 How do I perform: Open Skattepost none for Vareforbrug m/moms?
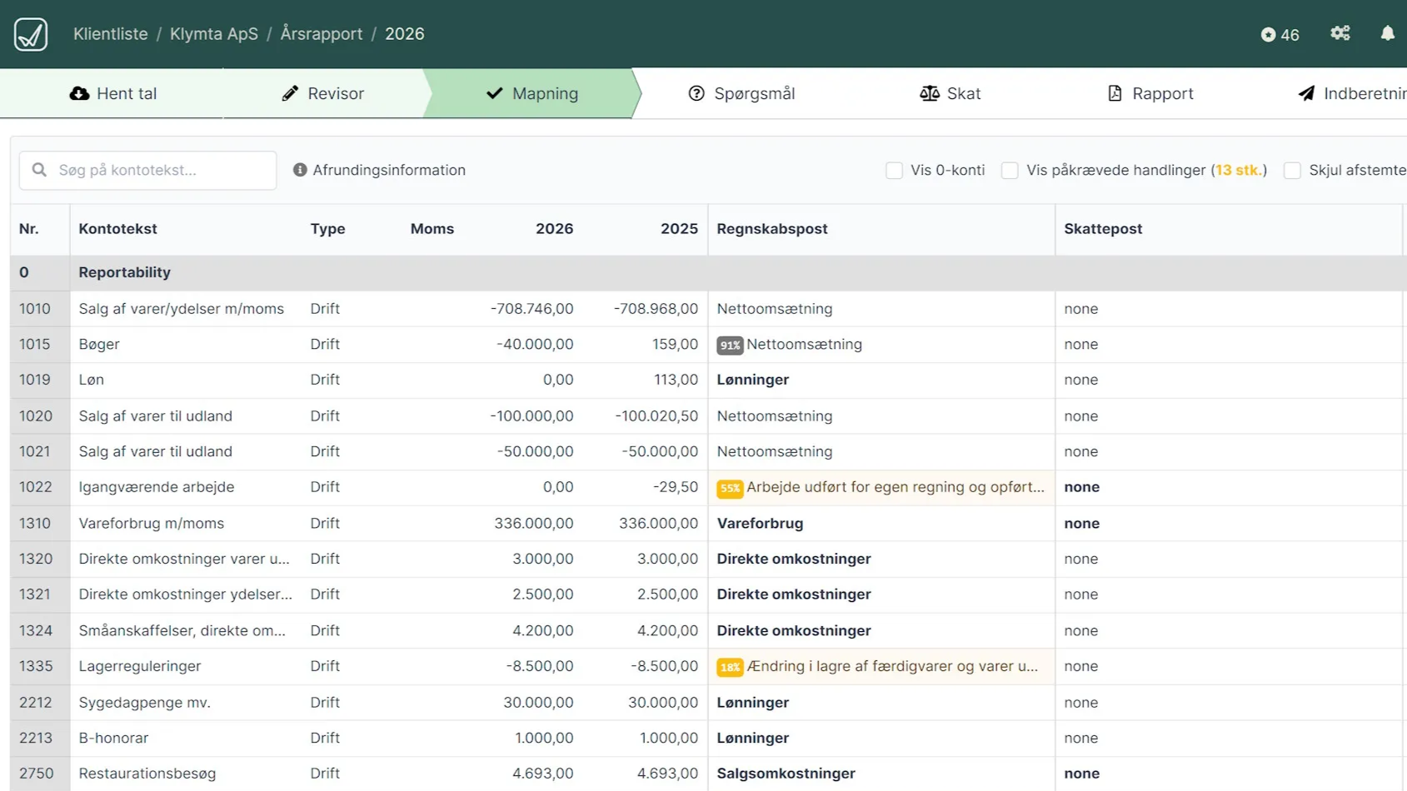pos(1082,524)
